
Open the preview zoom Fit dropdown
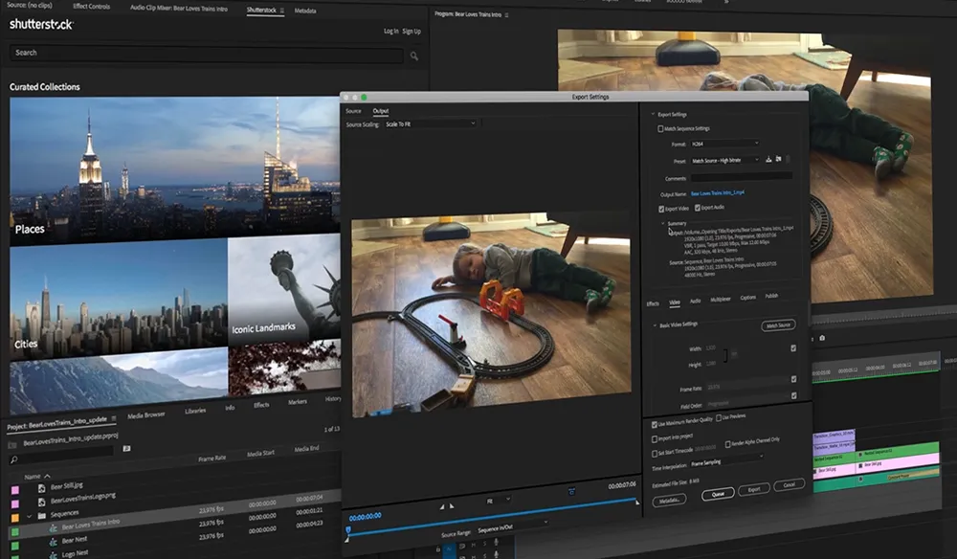[x=498, y=501]
